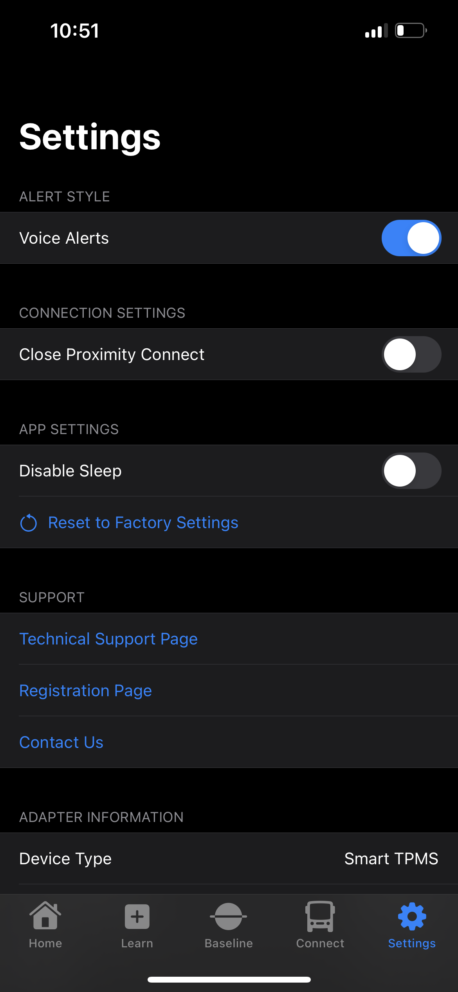Viewport: 458px width, 992px height.
Task: Tap the circular reset arrow icon
Action: point(29,523)
